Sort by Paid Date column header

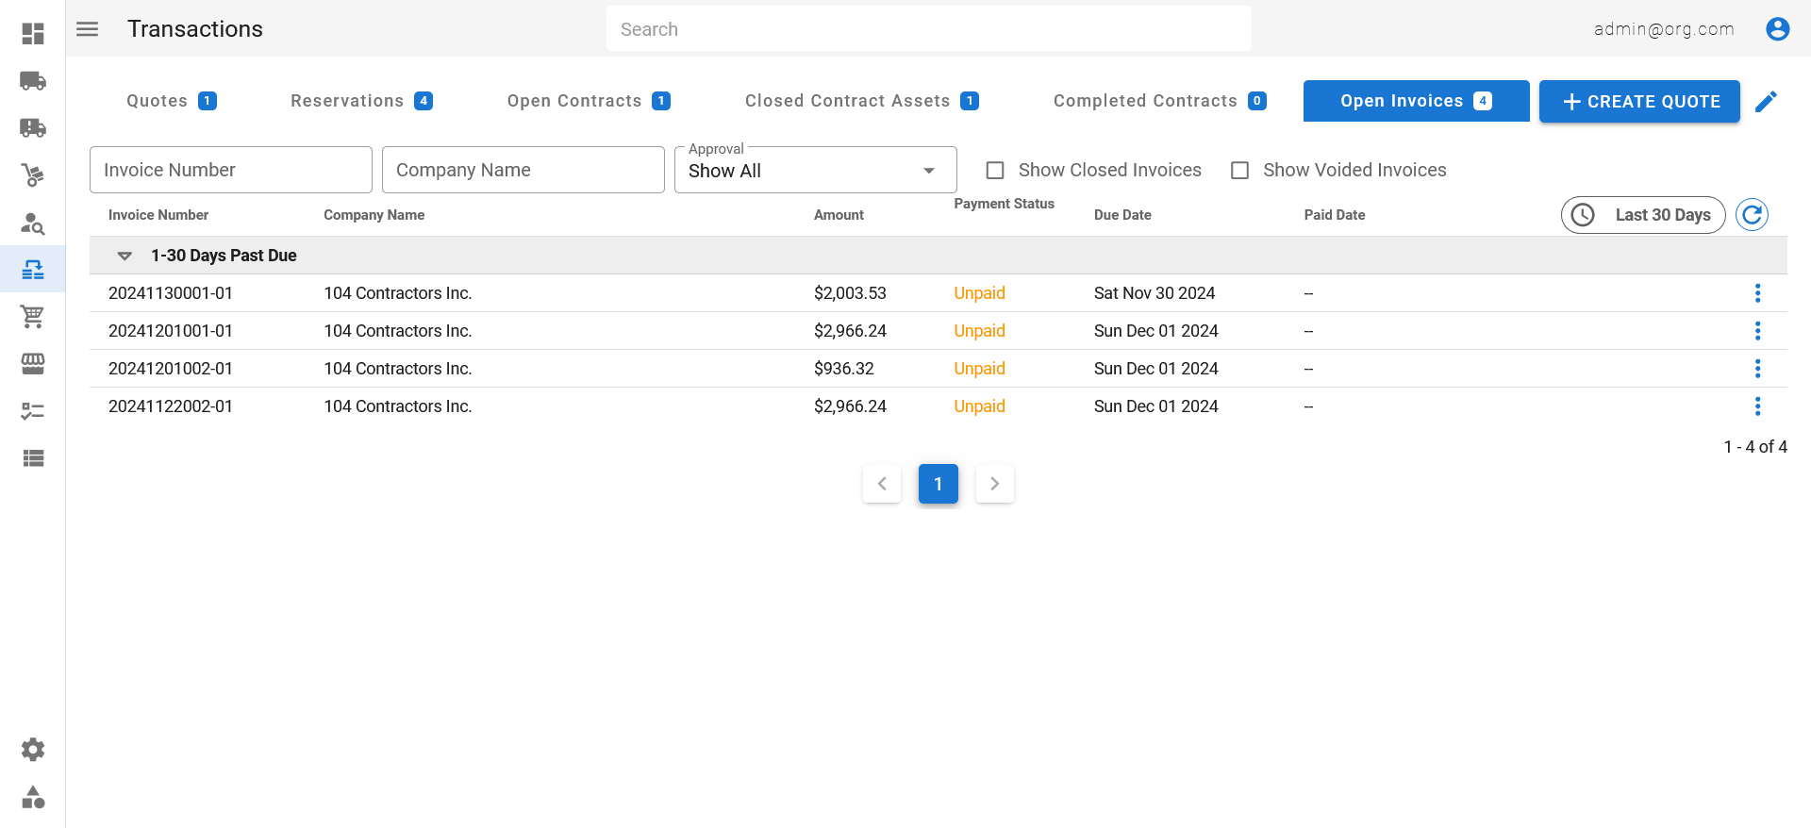tap(1335, 215)
